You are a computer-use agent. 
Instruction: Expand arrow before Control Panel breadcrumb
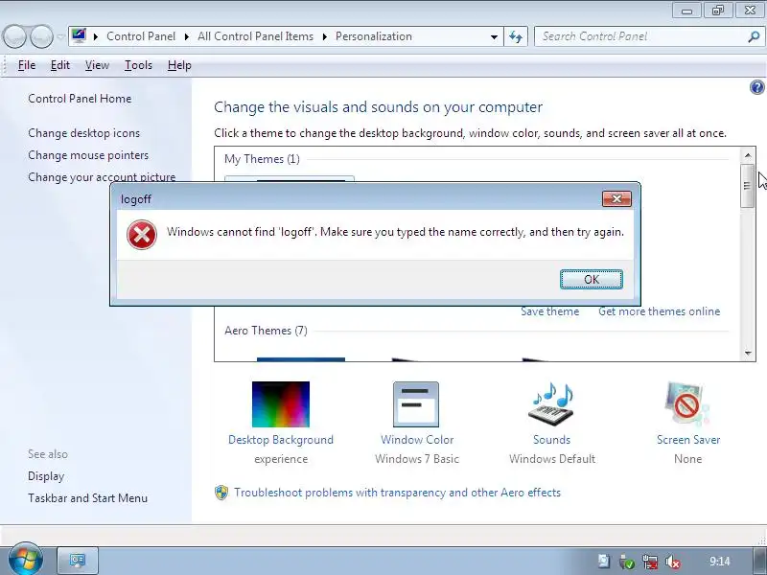point(96,36)
